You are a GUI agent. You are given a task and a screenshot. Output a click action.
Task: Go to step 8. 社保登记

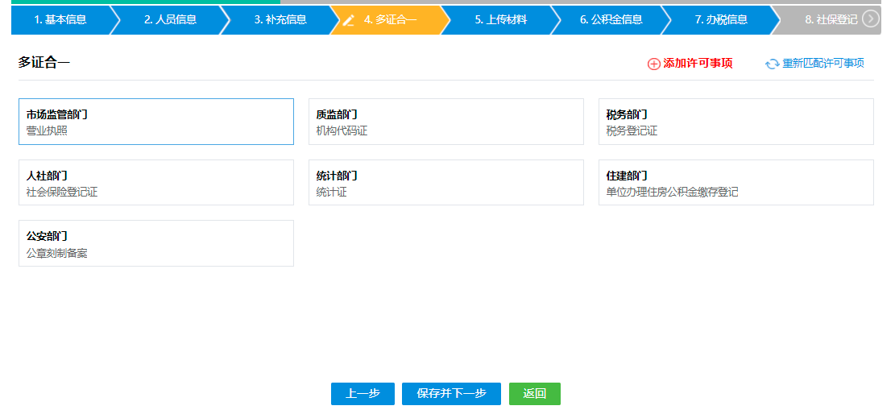coord(830,19)
